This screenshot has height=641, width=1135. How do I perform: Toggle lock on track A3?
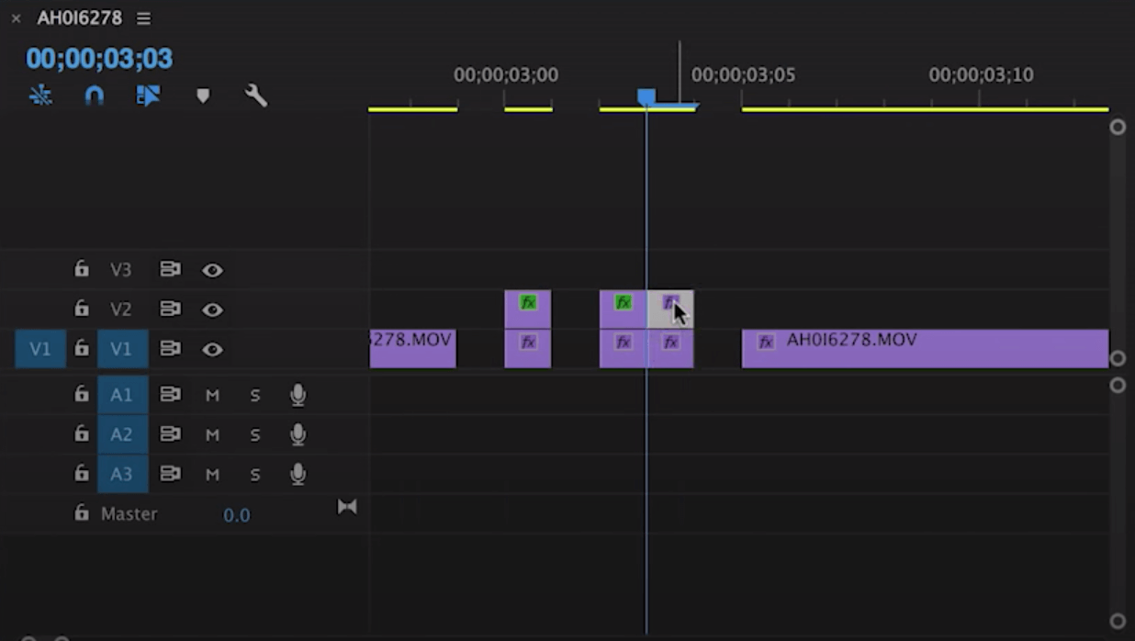[x=82, y=473]
